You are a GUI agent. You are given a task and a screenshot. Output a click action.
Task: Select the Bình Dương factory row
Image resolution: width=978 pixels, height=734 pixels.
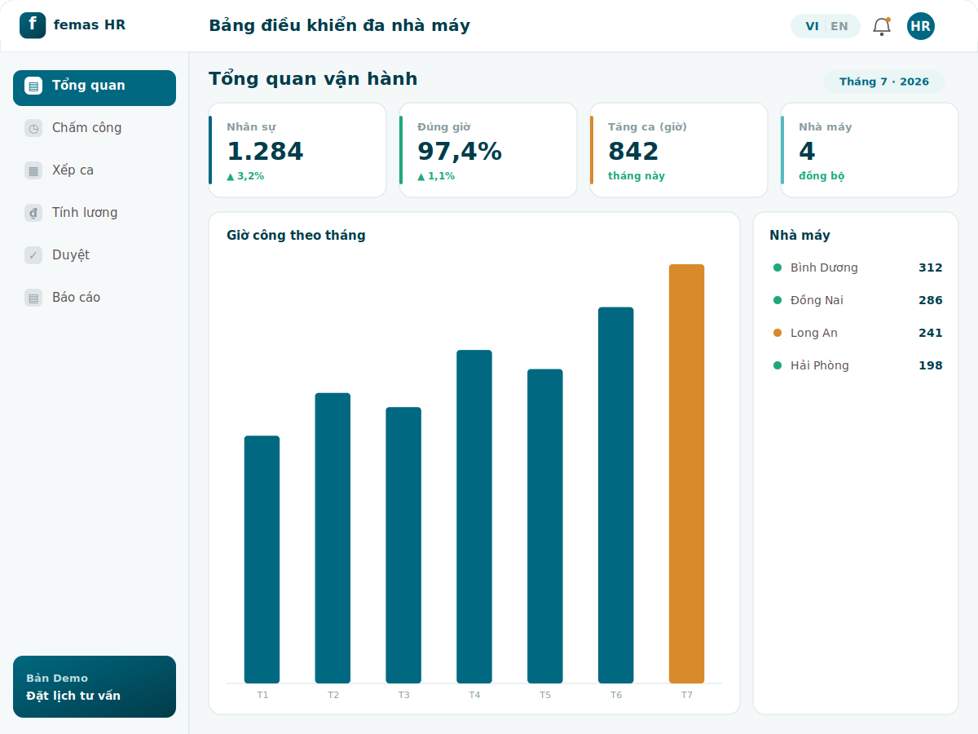[x=856, y=268]
